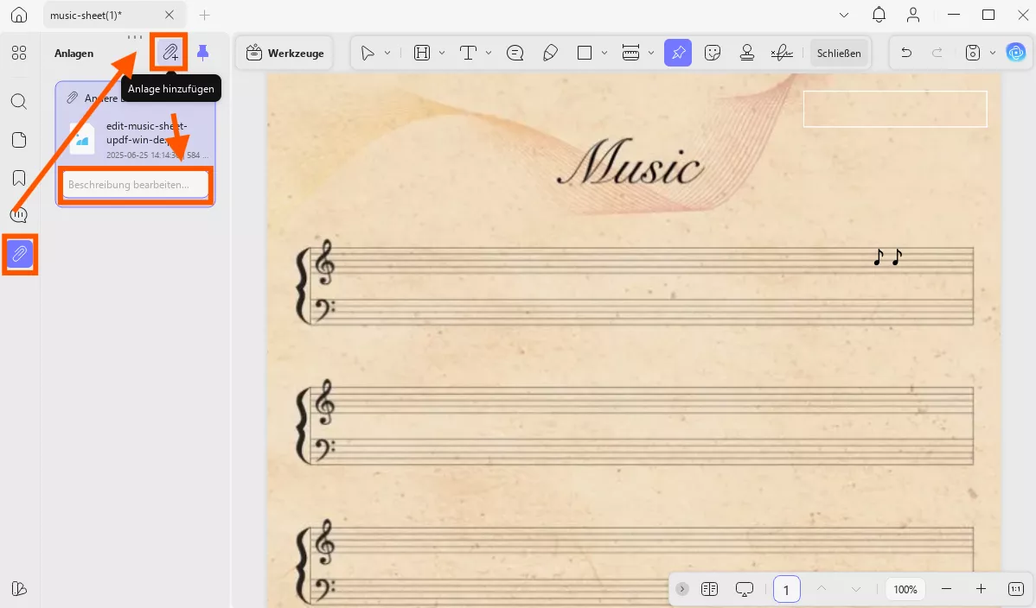Expand the save options dropdown arrow
The width and height of the screenshot is (1036, 608).
click(x=993, y=53)
